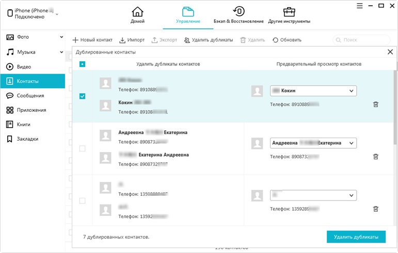398x253 pixels.
Task: Click Удалить дубликаты in the toolbar
Action: tap(209, 40)
